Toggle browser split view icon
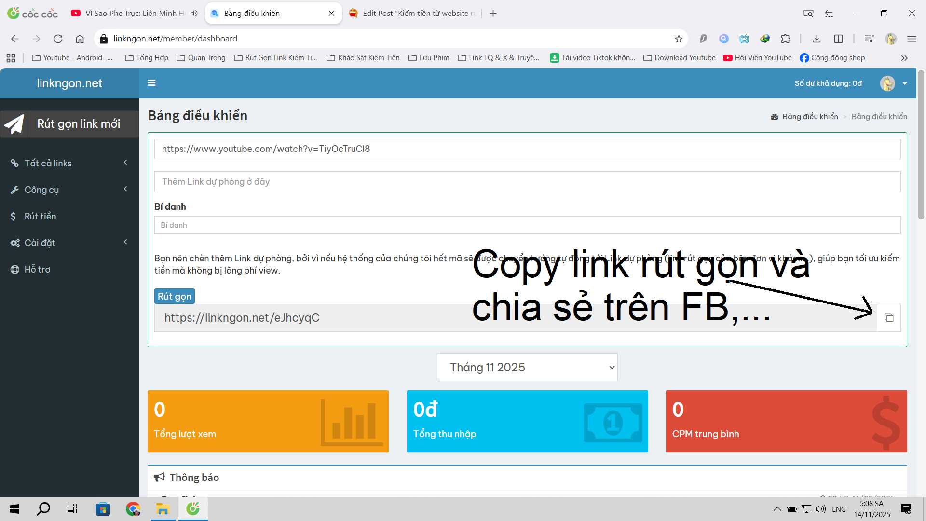Screen dimensions: 926x521 pos(838,39)
